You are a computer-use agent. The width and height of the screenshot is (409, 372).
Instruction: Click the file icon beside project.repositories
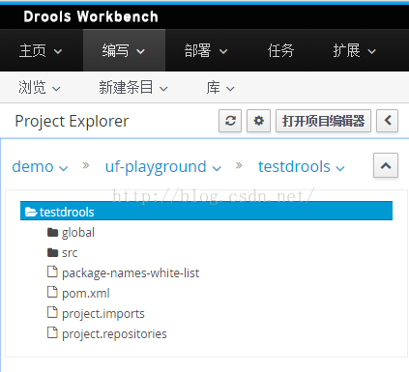[x=52, y=332]
